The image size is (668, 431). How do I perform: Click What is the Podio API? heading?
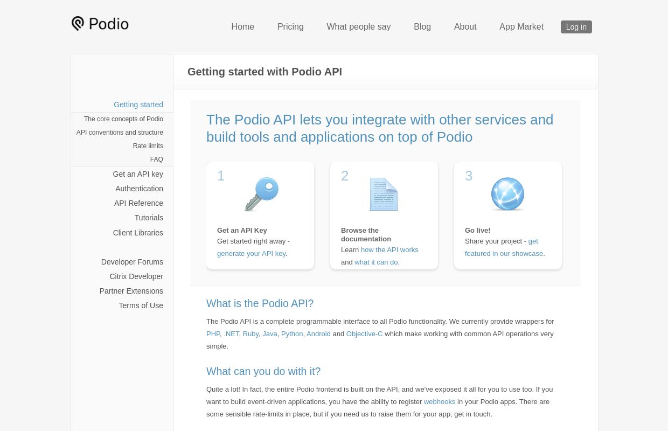(x=260, y=303)
